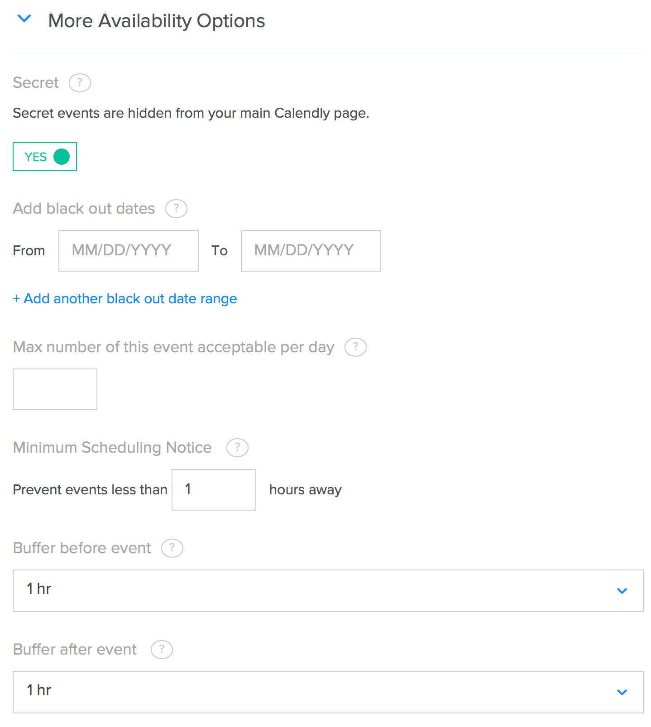Click the max events per day input box
This screenshot has height=727, width=651.
pyautogui.click(x=55, y=389)
